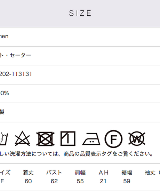Click the AH value 21
160x192 pixels.
(103, 181)
